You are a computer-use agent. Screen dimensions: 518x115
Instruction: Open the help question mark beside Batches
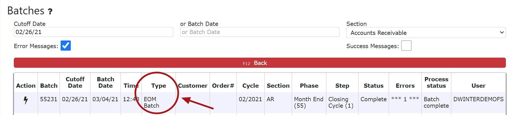(50, 12)
